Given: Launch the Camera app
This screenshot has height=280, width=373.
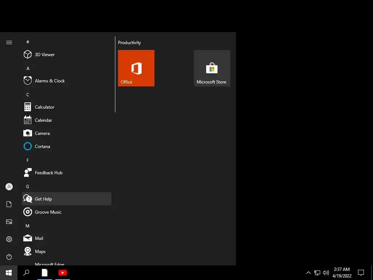Looking at the screenshot, I should [67, 133].
